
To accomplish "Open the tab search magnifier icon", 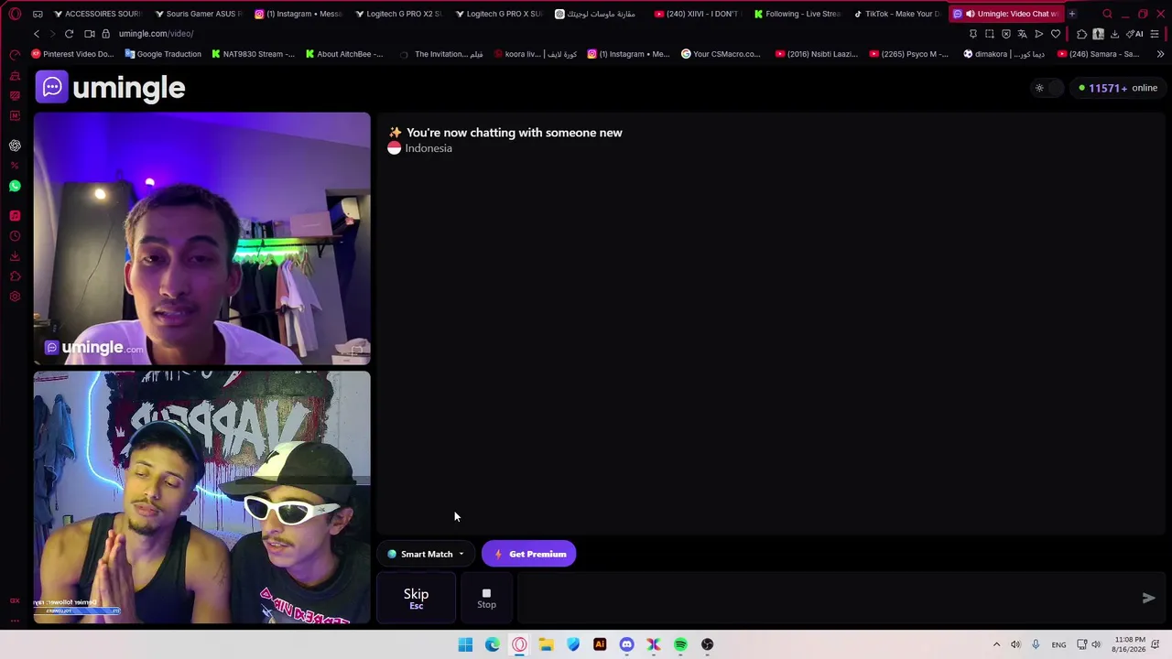I will tap(1107, 14).
